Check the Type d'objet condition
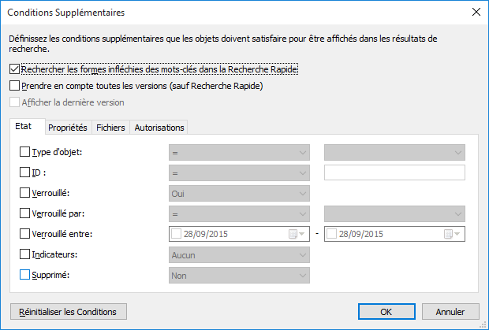Screen dimensions: 489x330 (x=25, y=152)
